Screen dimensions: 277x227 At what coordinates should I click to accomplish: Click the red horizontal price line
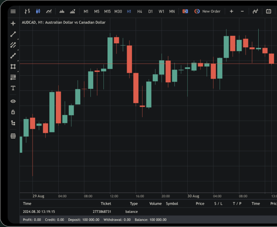148,64
